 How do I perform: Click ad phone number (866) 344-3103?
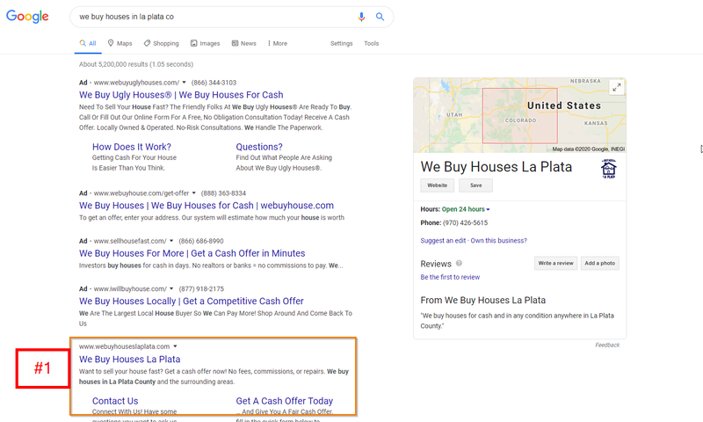[214, 83]
